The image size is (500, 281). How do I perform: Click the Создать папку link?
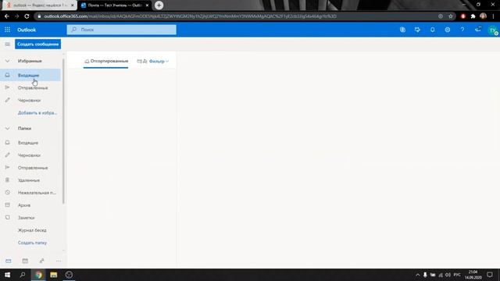tap(32, 243)
